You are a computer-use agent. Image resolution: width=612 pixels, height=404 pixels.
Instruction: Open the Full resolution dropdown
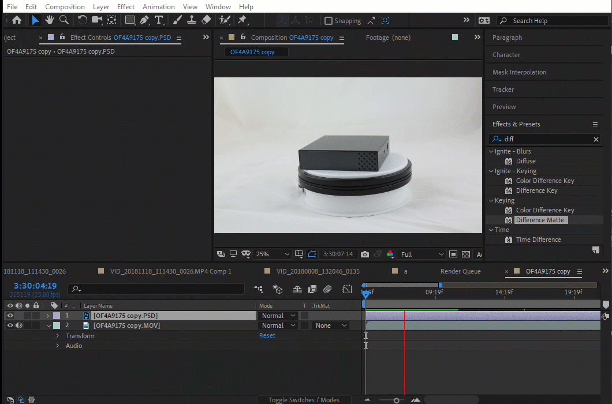422,254
